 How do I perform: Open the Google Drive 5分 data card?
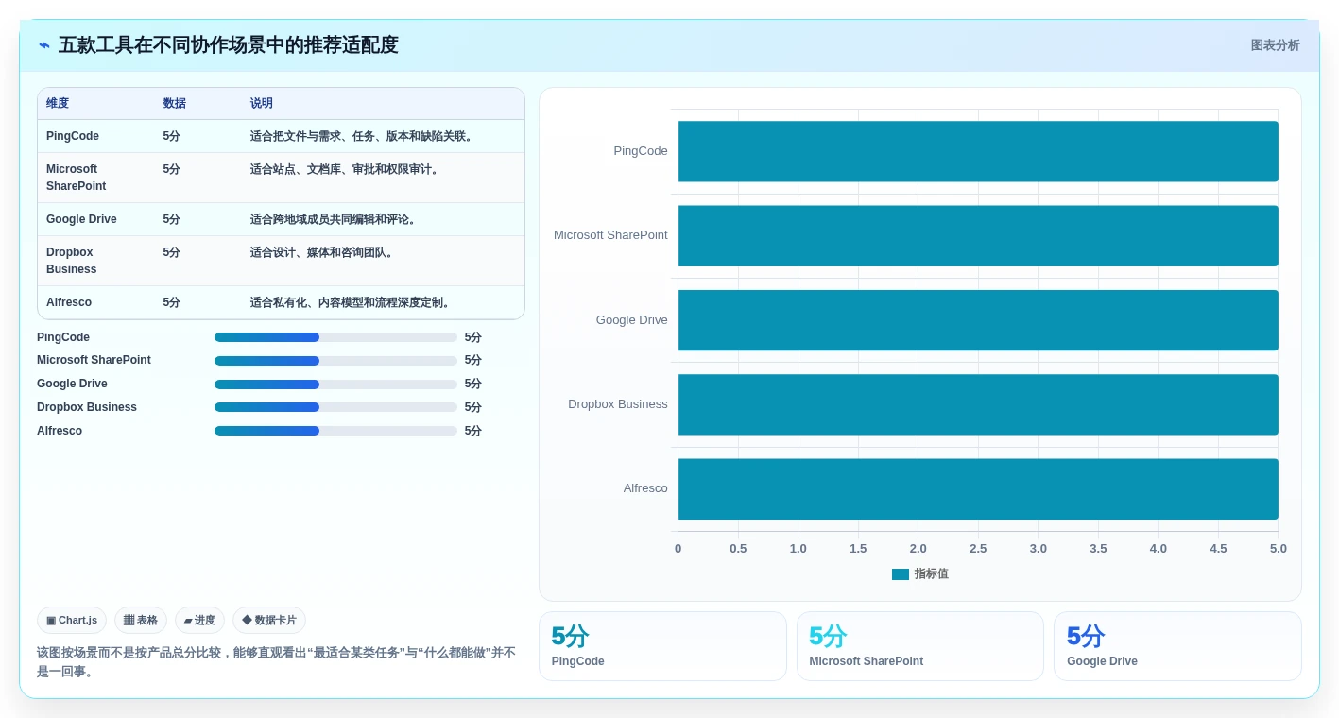(x=1177, y=646)
